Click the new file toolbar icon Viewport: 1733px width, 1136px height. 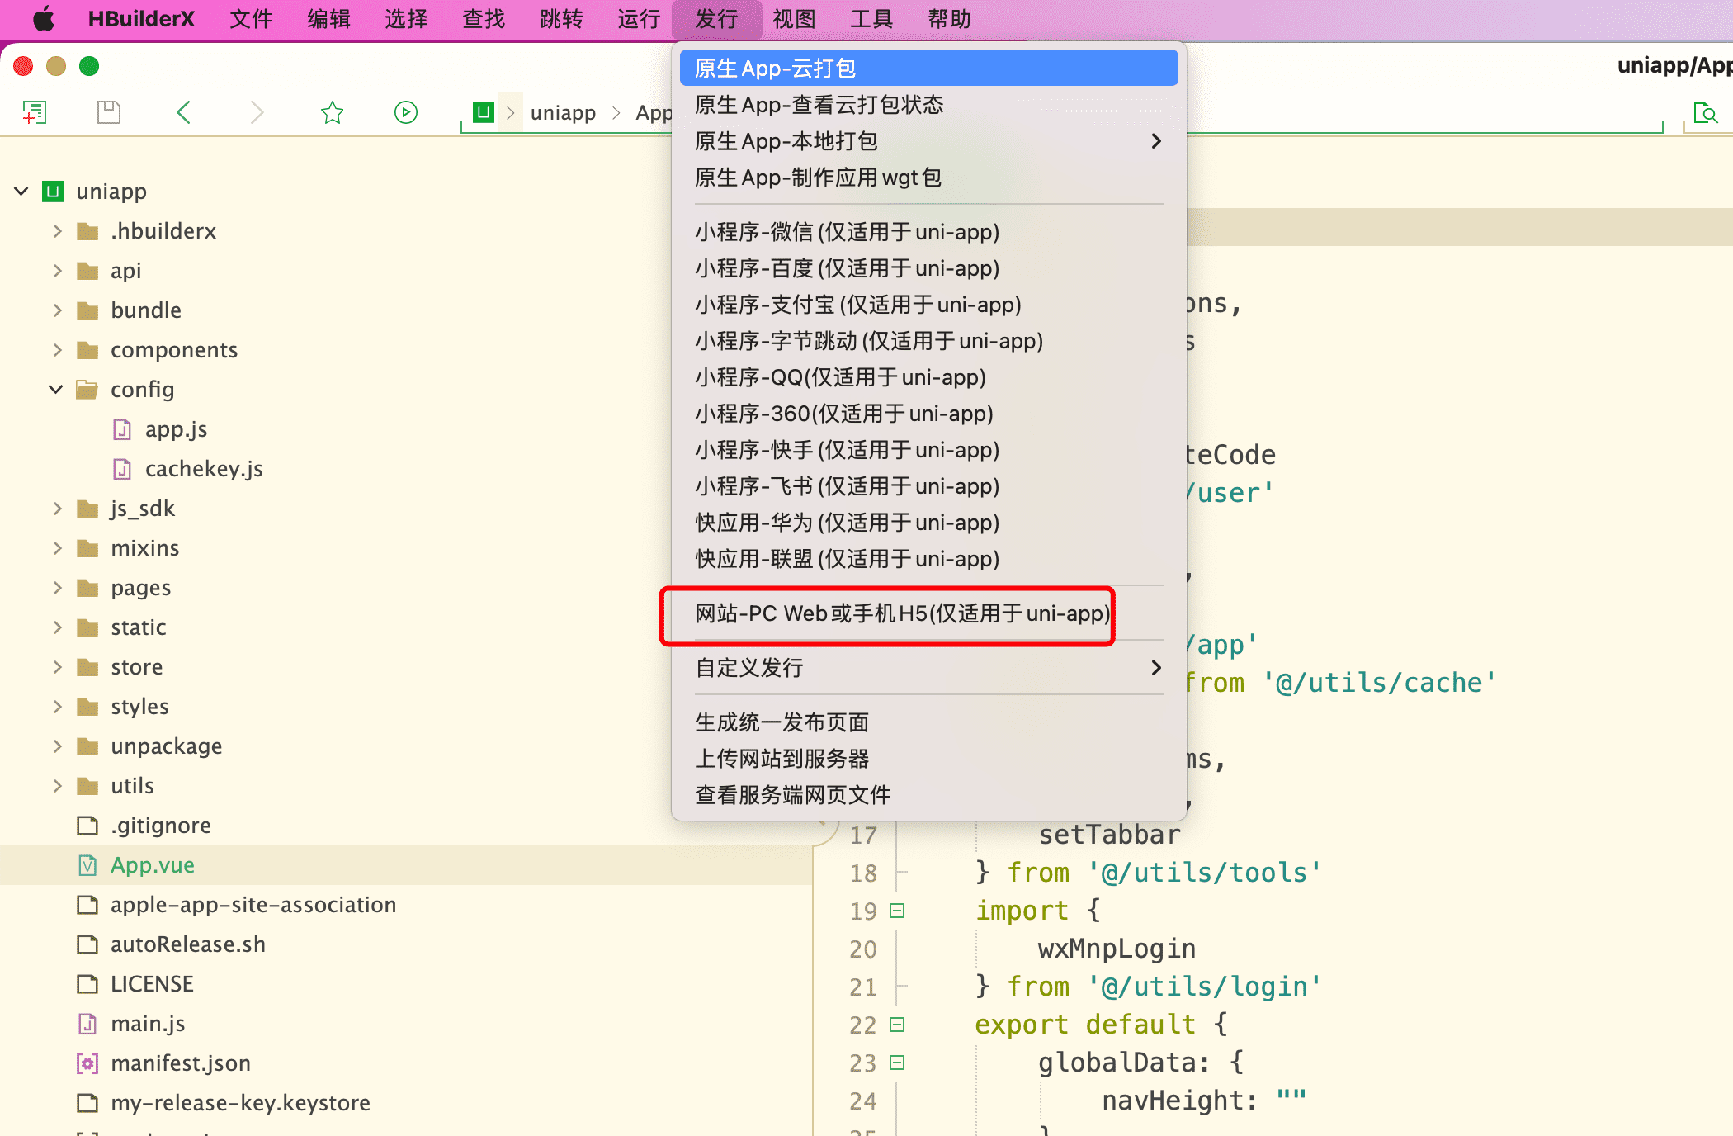34,112
